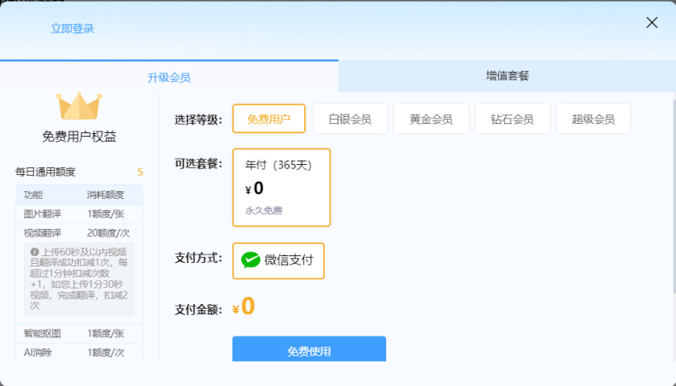The width and height of the screenshot is (676, 386).
Task: Click the 图片翻译 row in benefits table
Action: point(79,213)
